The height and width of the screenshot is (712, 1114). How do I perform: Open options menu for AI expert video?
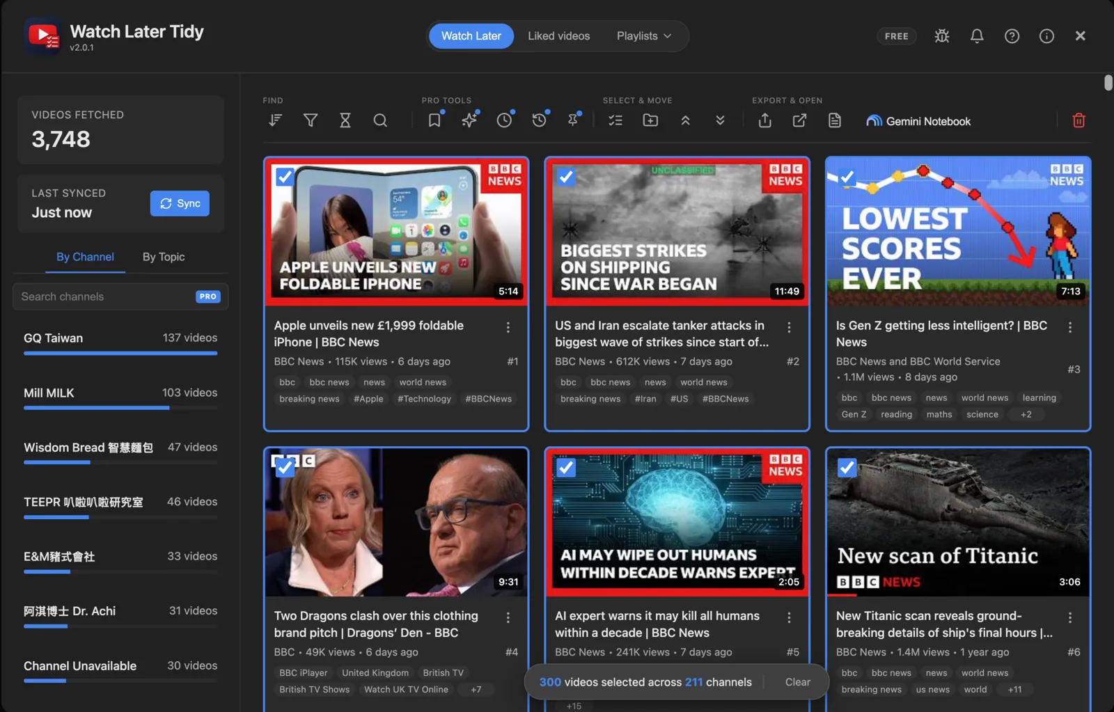pyautogui.click(x=789, y=617)
